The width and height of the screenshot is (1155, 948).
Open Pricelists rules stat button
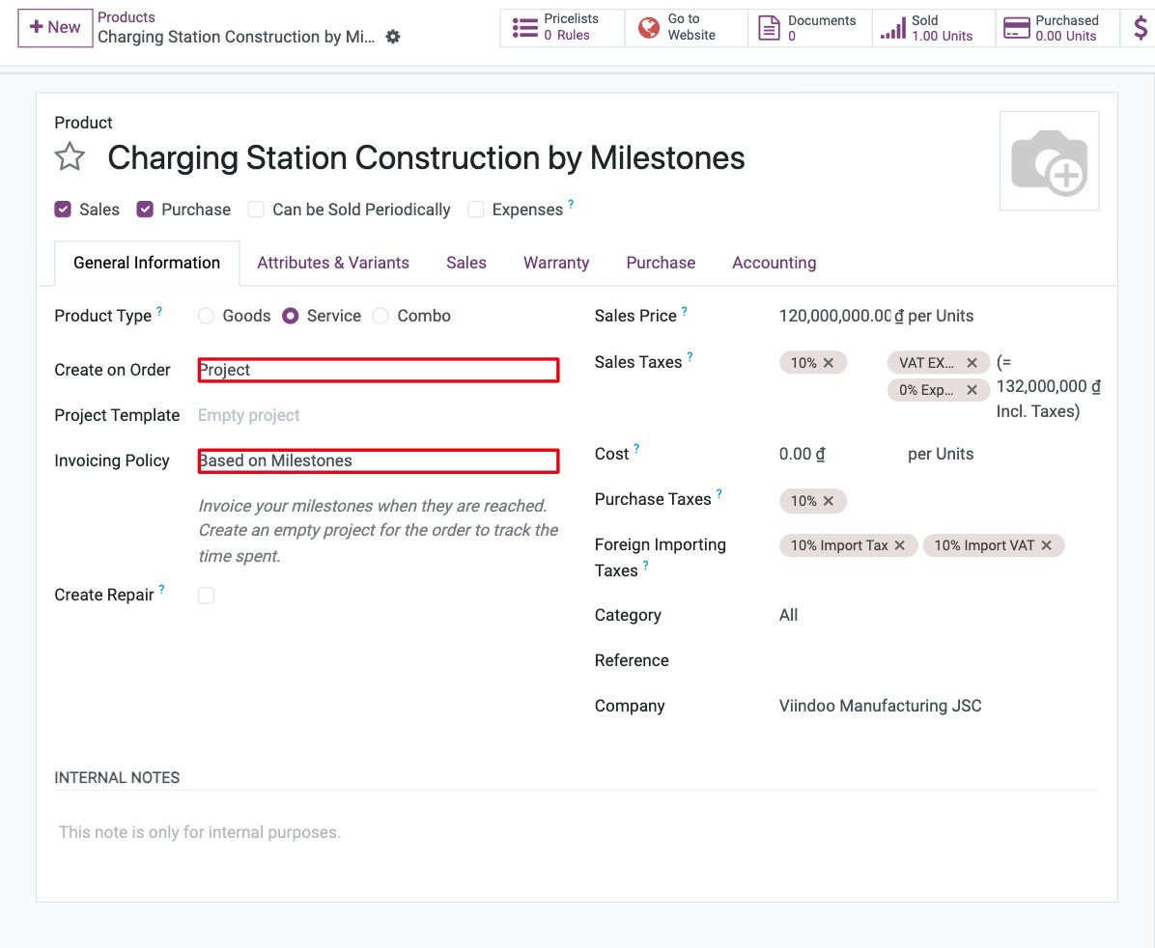coord(562,27)
